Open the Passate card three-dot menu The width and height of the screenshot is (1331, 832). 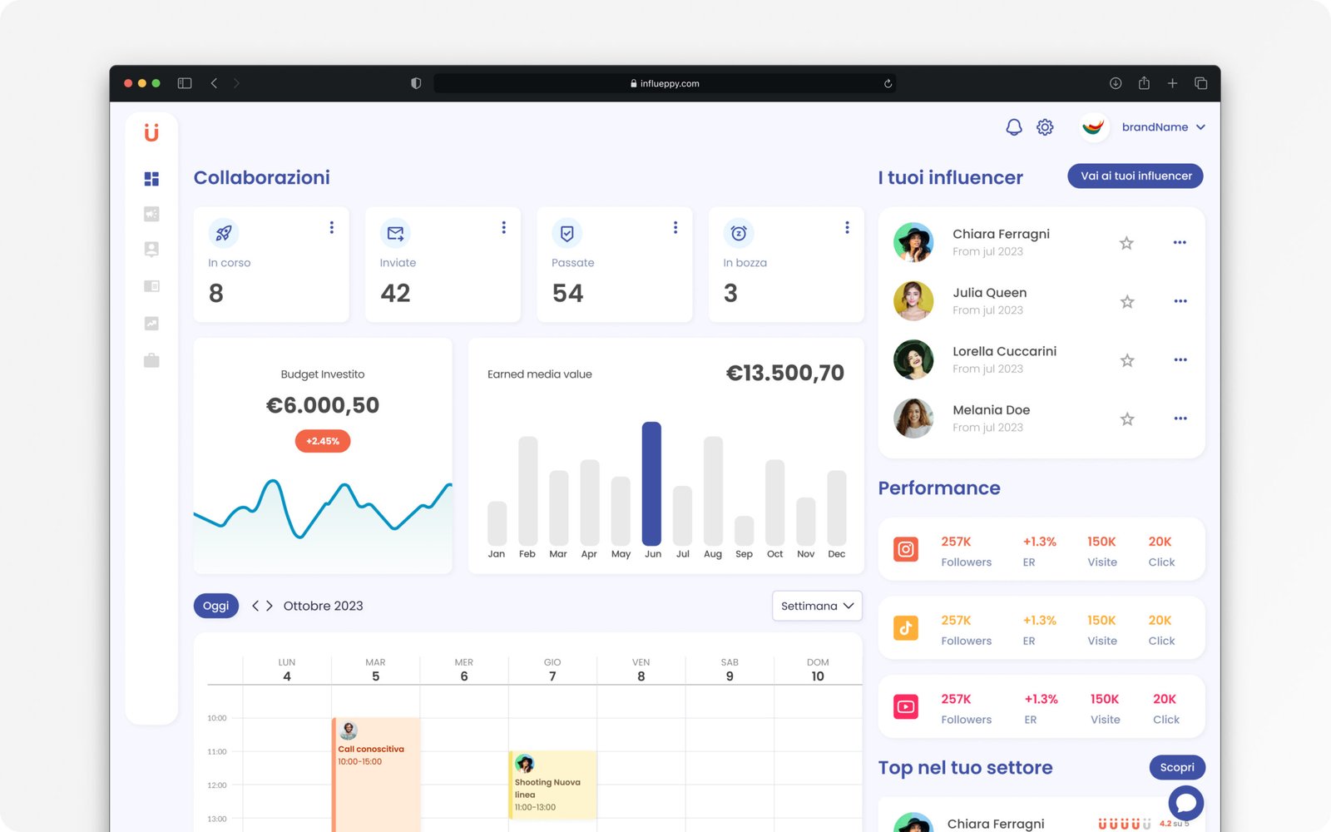[675, 228]
